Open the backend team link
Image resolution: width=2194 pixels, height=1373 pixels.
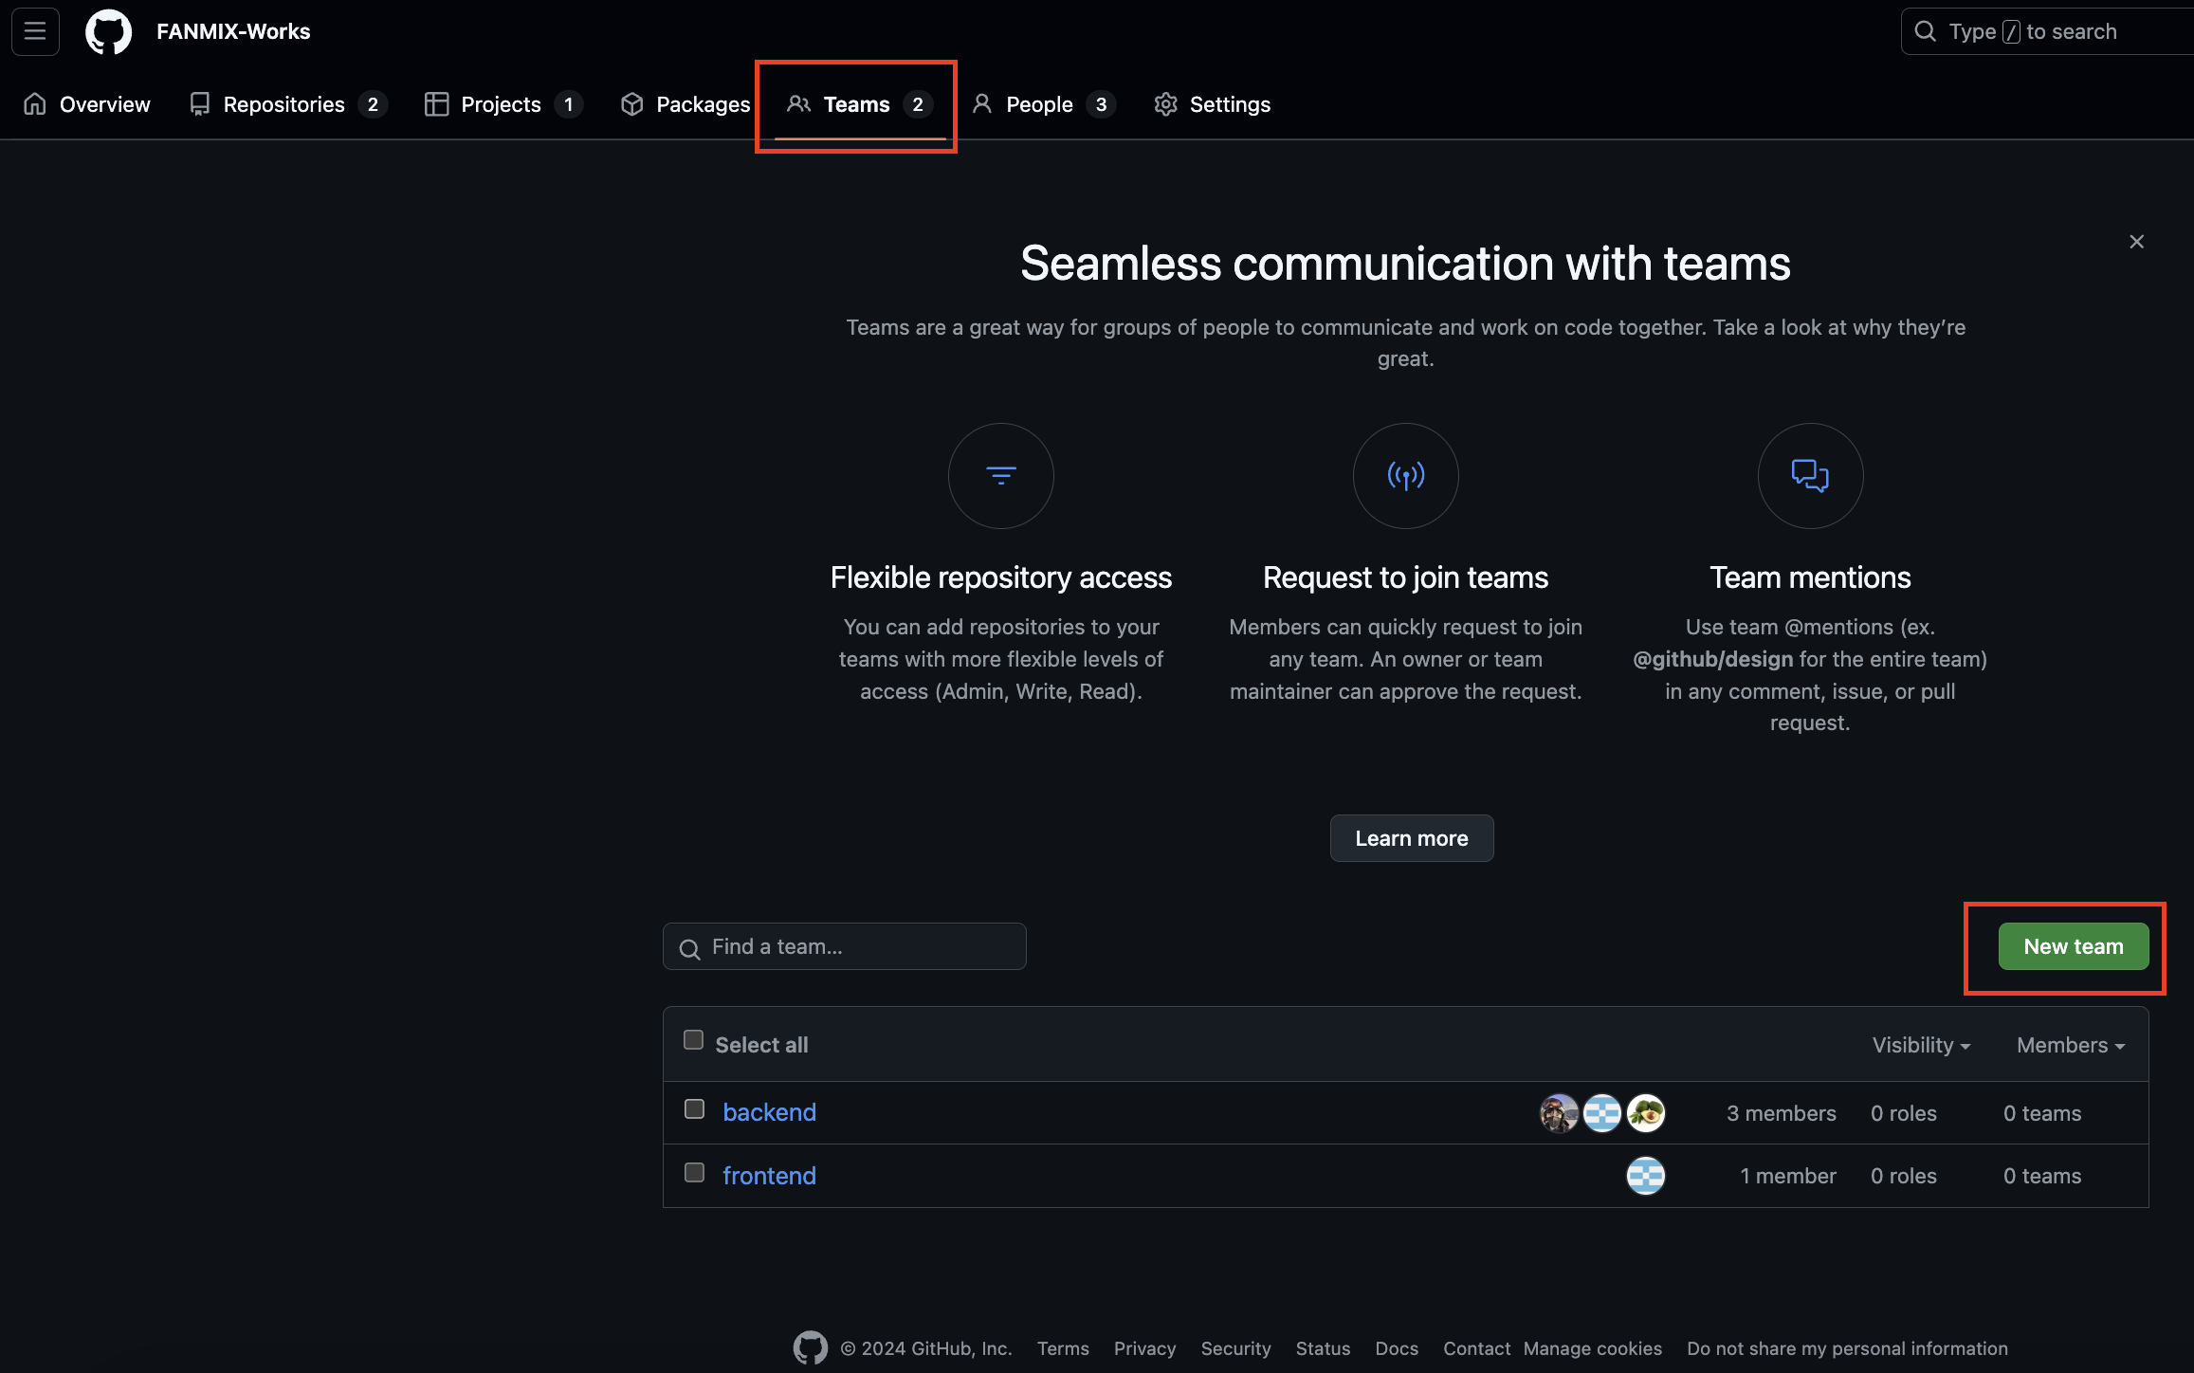769,1112
